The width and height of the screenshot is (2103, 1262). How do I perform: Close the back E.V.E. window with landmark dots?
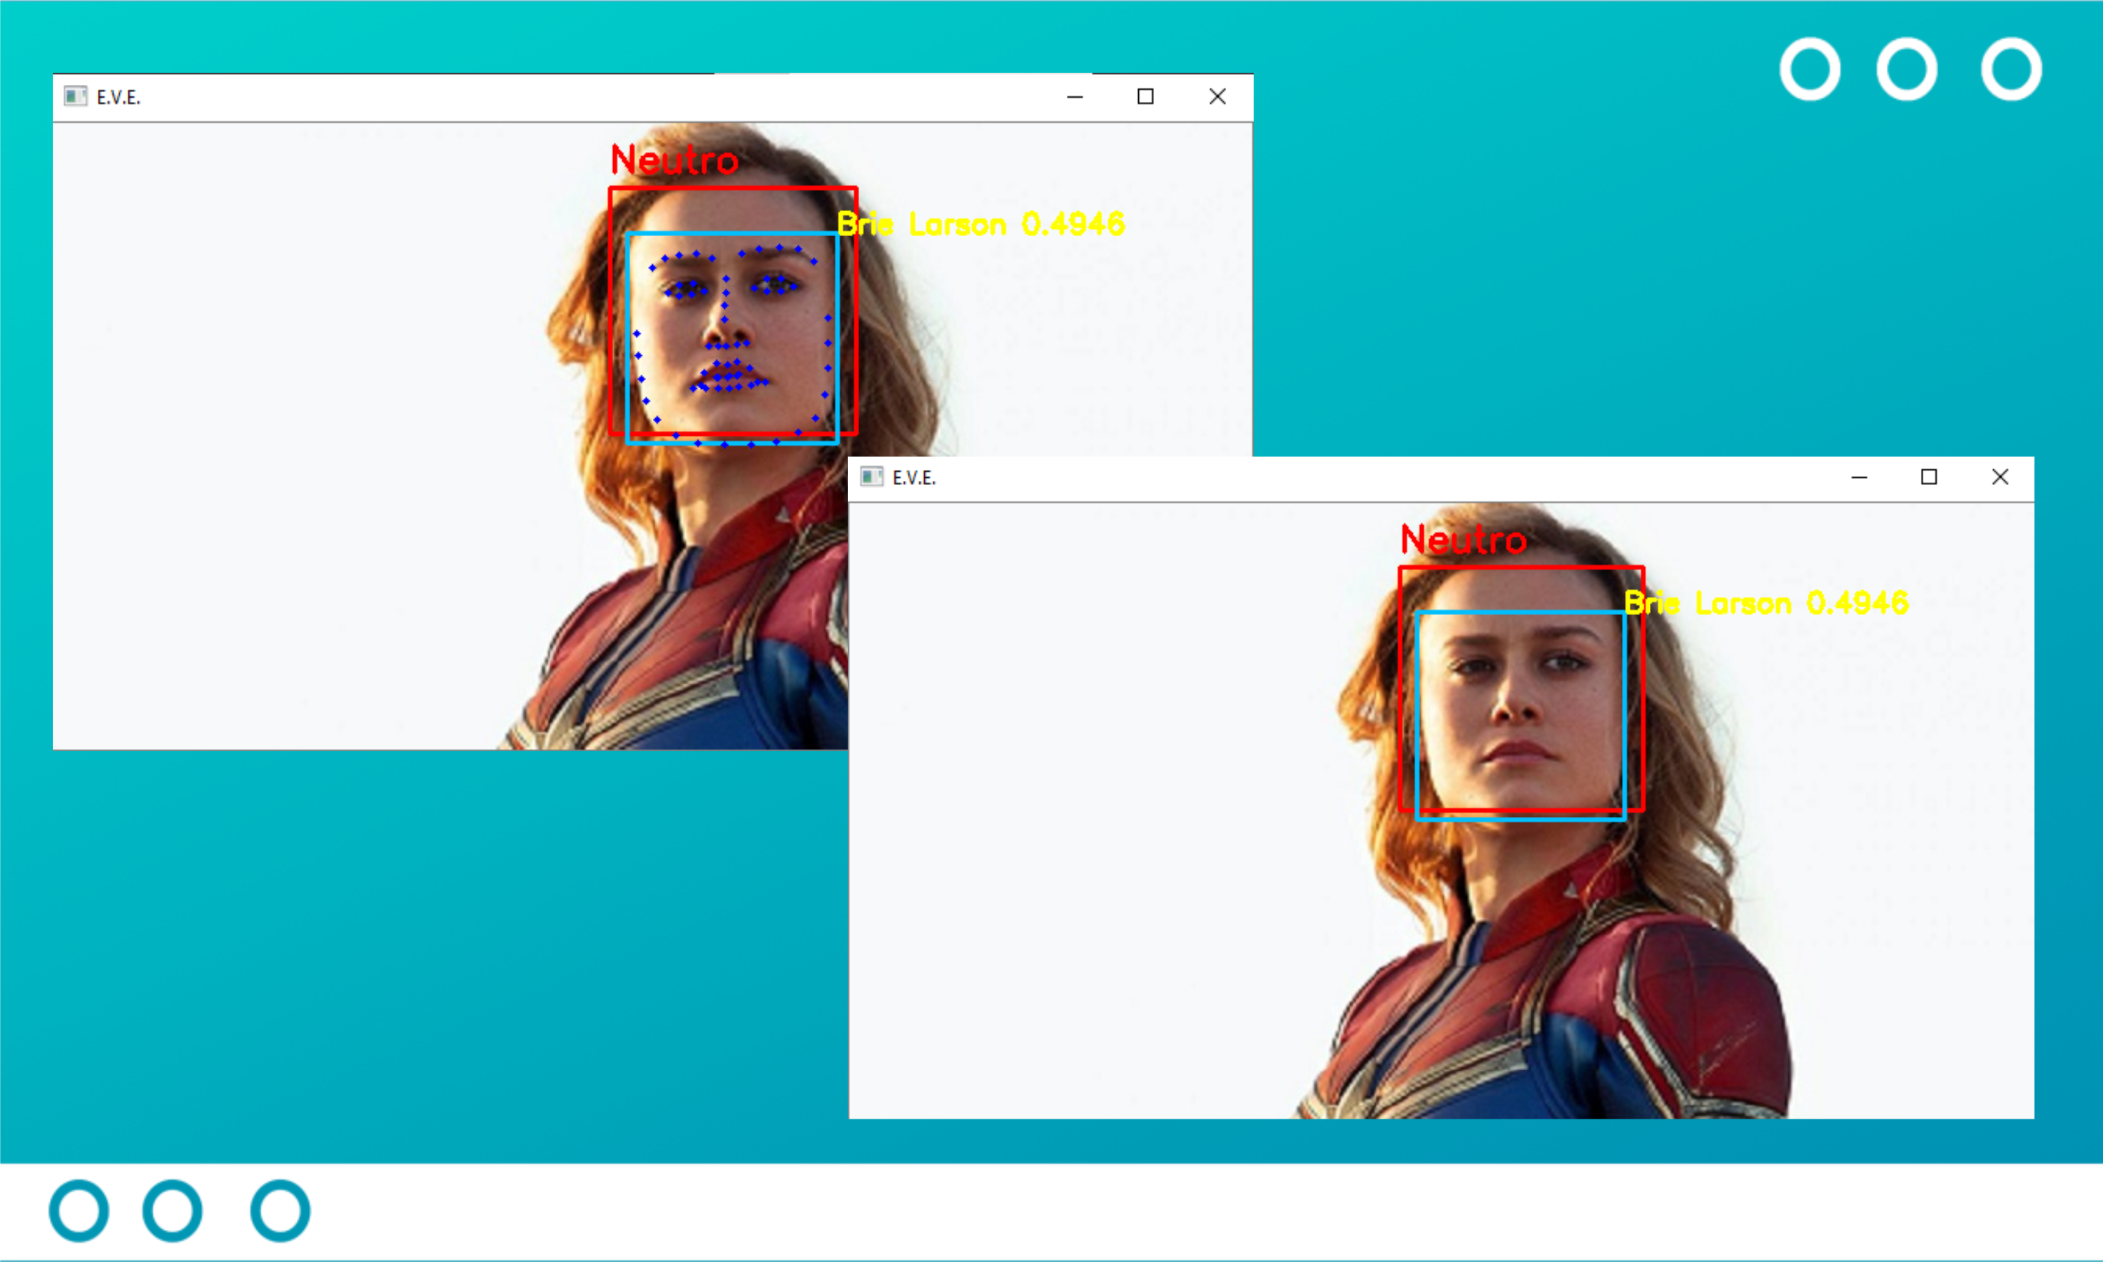pyautogui.click(x=1217, y=97)
